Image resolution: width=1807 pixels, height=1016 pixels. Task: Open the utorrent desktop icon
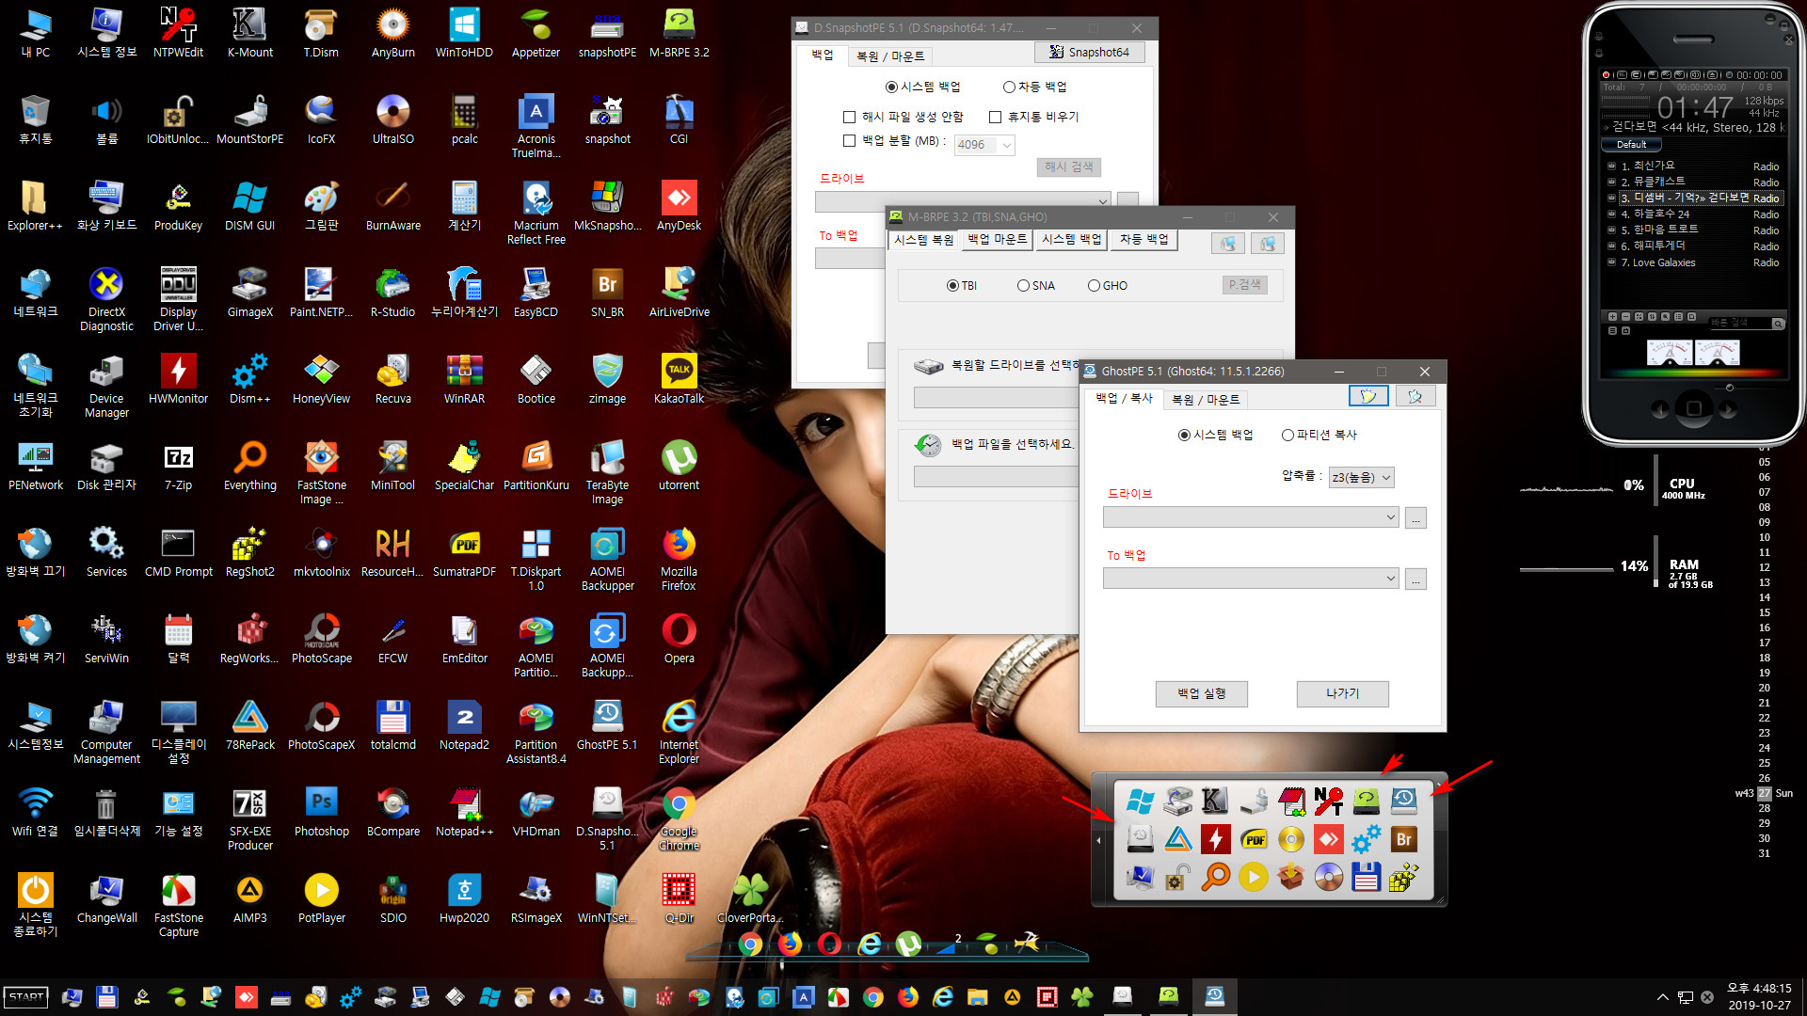(x=679, y=466)
